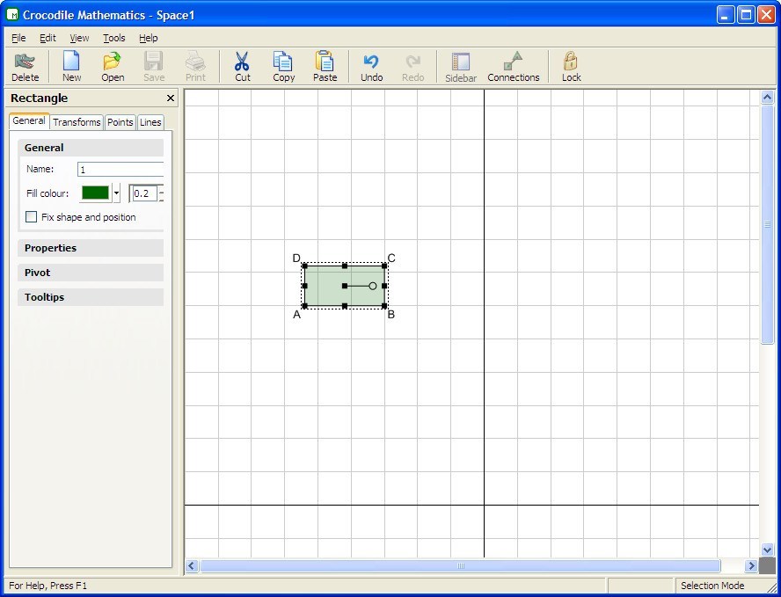Copy the selected rectangle
The height and width of the screenshot is (597, 781).
283,66
